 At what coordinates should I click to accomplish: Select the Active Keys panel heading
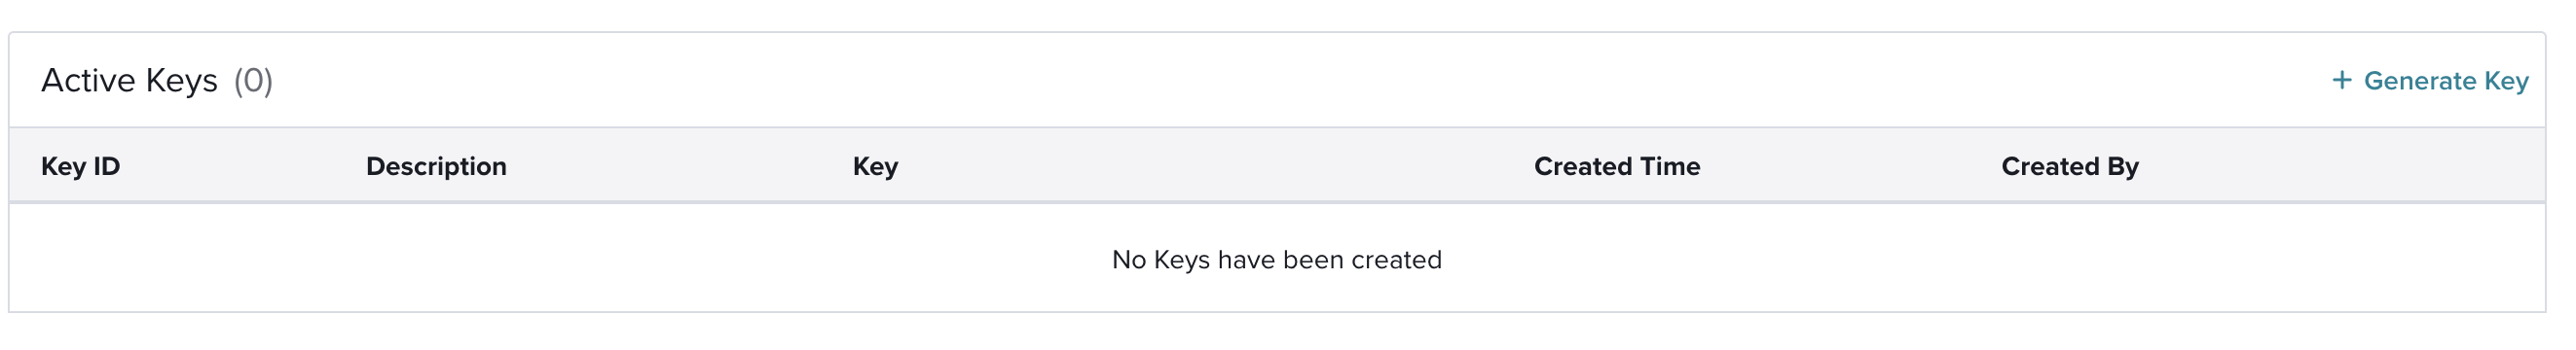click(x=129, y=80)
